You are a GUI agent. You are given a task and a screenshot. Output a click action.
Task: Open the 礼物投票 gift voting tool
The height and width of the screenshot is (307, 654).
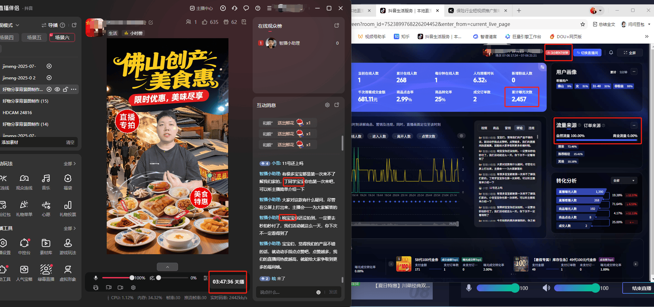pyautogui.click(x=68, y=208)
